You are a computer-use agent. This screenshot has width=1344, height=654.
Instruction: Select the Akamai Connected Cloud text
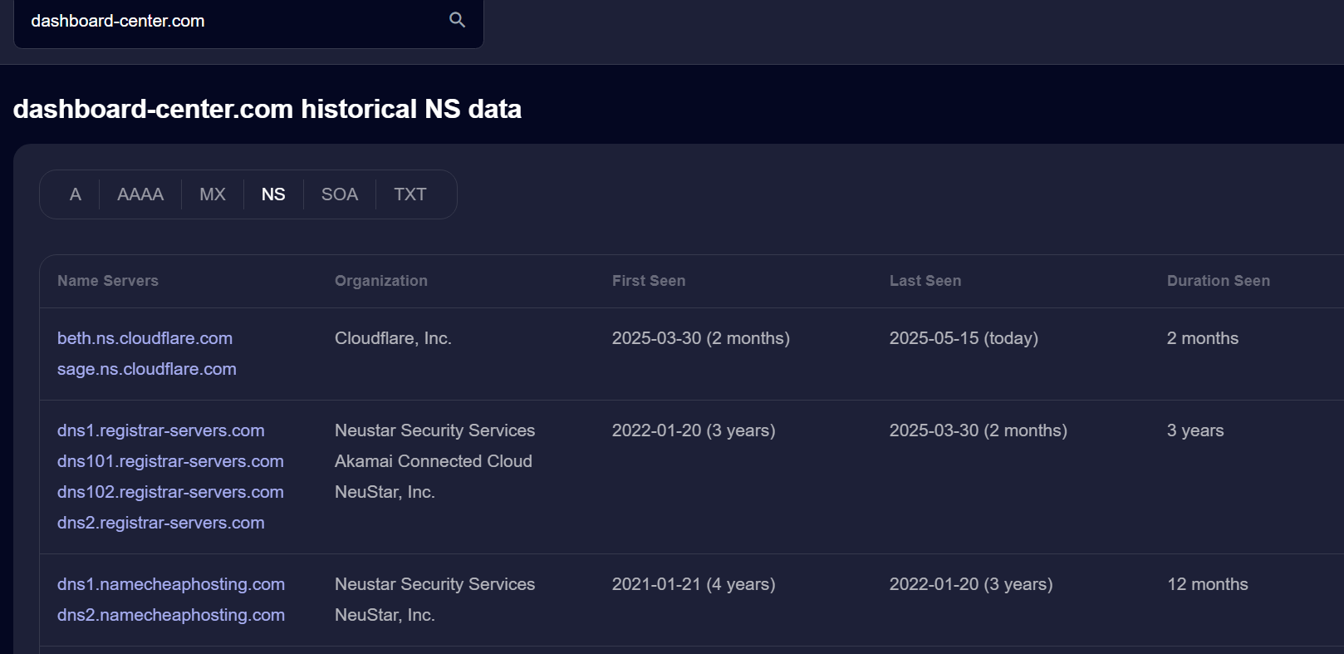(434, 461)
